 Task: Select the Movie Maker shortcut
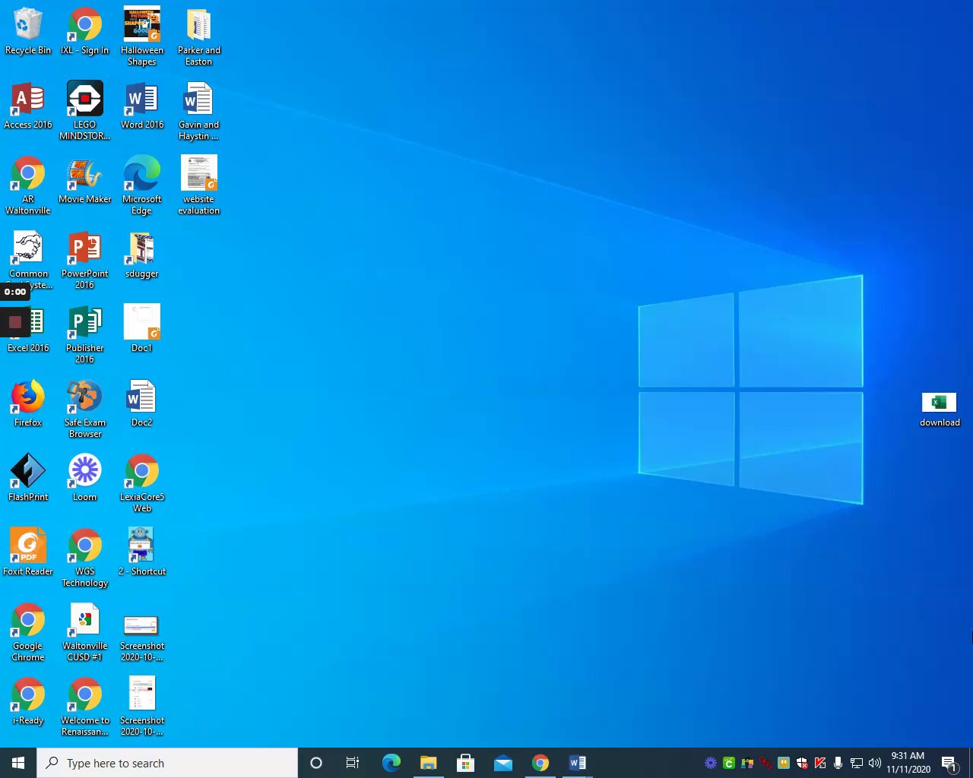(x=85, y=181)
